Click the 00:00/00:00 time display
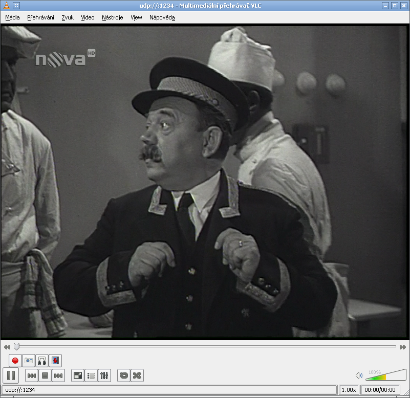Screen dimensions: 410x398 pos(380,390)
